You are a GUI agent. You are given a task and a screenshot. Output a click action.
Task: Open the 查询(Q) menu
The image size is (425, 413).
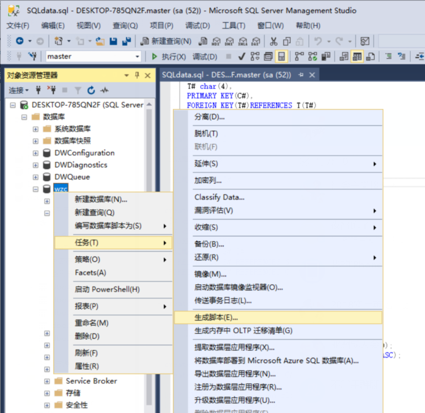pos(125,26)
